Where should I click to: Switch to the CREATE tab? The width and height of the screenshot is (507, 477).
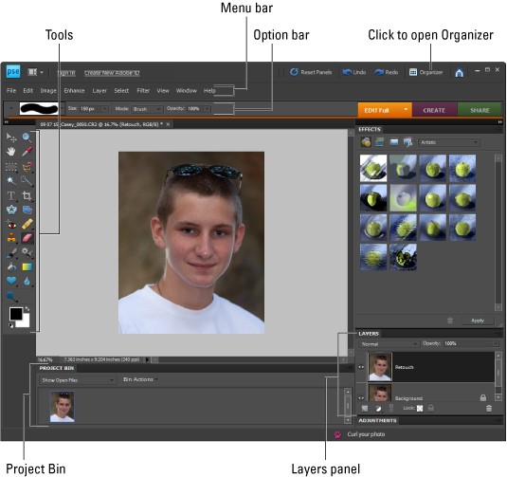pyautogui.click(x=434, y=110)
